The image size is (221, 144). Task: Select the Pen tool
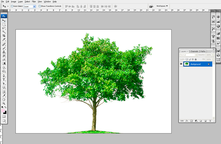(x=4, y=76)
